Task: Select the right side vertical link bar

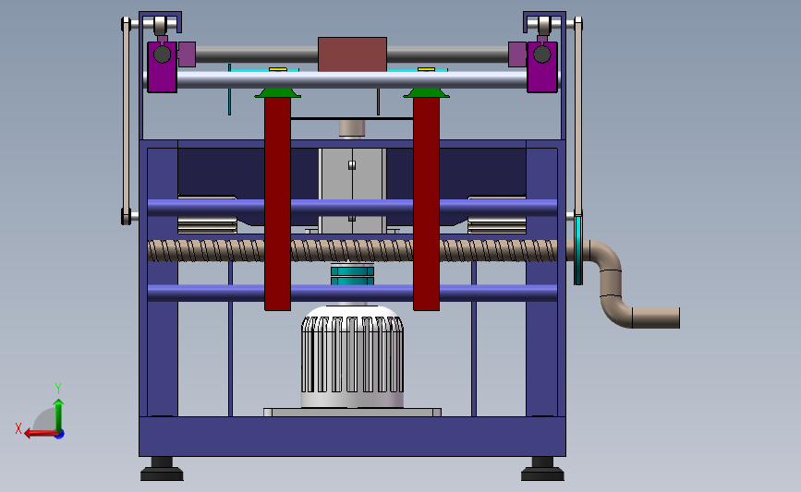Action: point(578,116)
